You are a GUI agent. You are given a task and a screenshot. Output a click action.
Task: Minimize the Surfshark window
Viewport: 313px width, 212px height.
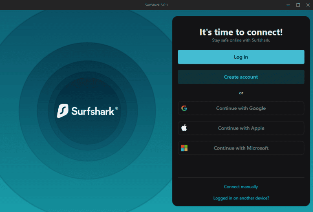[288, 5]
